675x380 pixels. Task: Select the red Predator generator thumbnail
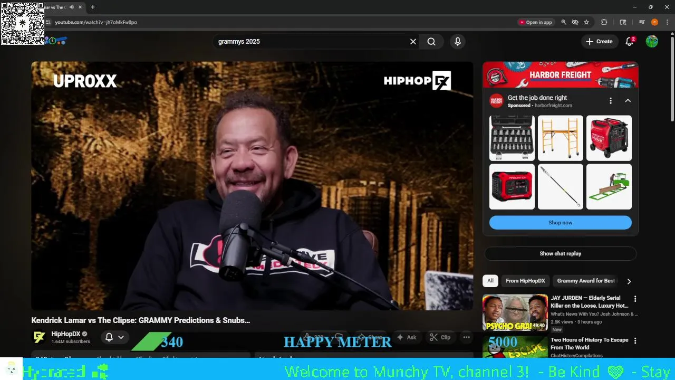[609, 138]
